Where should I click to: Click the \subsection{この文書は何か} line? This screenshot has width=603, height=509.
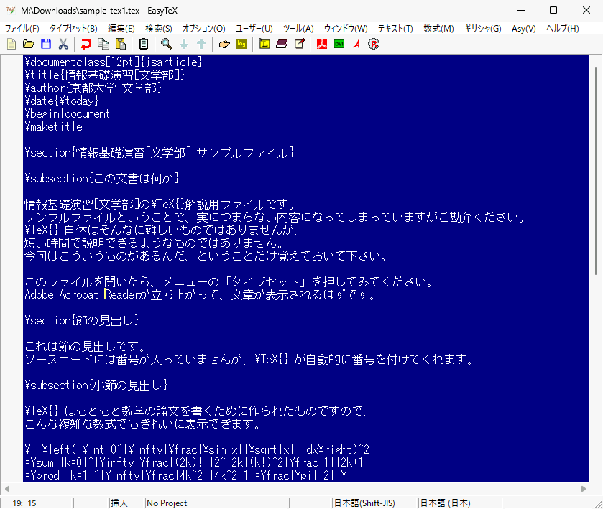pos(102,178)
